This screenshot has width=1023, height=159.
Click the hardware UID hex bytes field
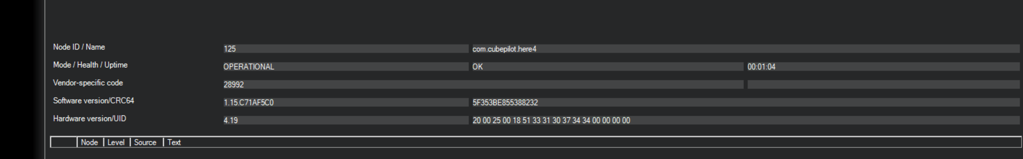[745, 120]
